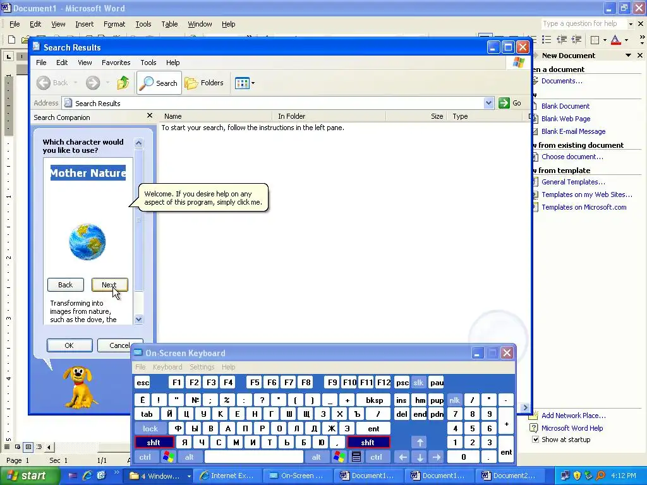Open the Address bar dropdown in Search Results
This screenshot has height=485, width=647.
point(488,103)
